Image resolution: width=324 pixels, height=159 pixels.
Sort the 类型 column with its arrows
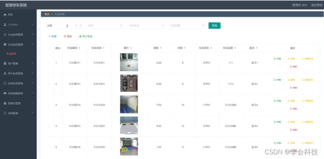click(161, 48)
